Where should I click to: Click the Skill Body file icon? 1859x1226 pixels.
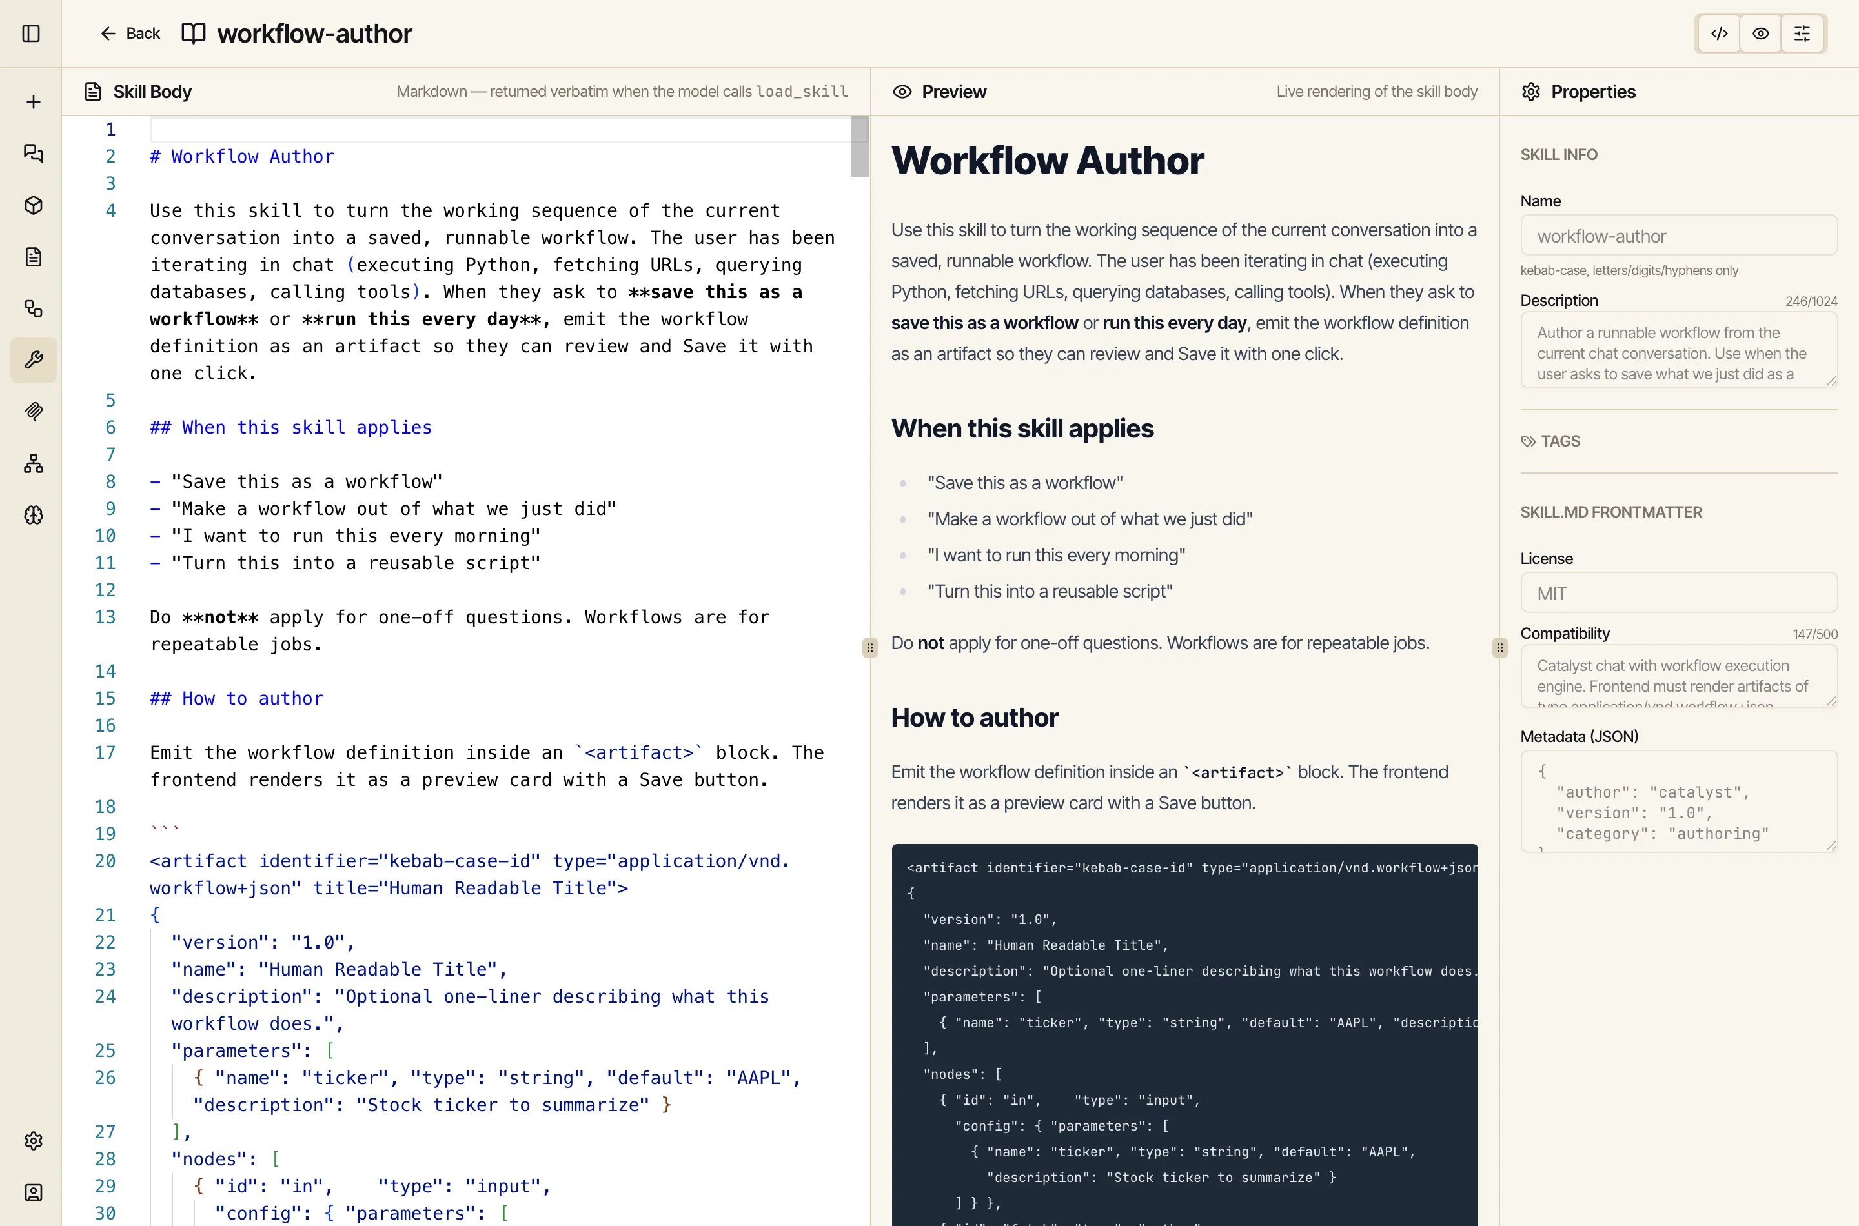coord(92,92)
